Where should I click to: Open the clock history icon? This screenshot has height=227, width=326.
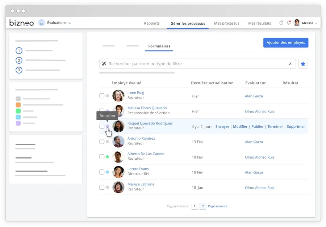coord(281,23)
